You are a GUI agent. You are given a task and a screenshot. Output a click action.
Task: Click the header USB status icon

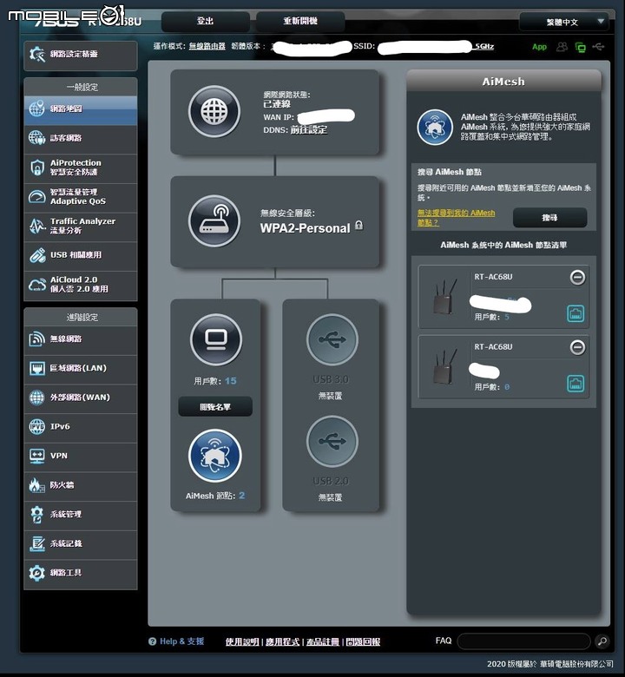coord(598,46)
